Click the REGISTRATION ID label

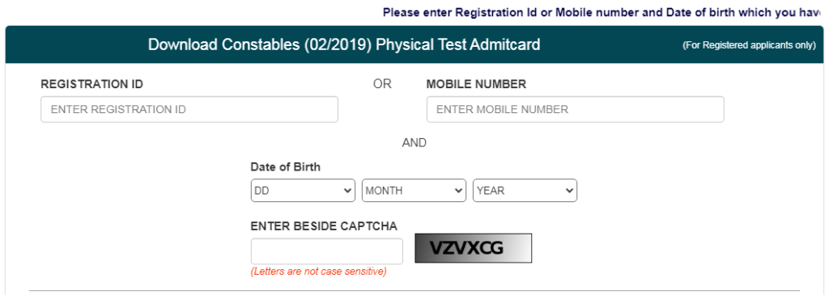click(x=92, y=84)
